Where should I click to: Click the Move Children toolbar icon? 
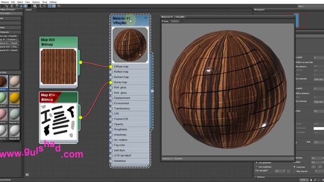[17, 6]
